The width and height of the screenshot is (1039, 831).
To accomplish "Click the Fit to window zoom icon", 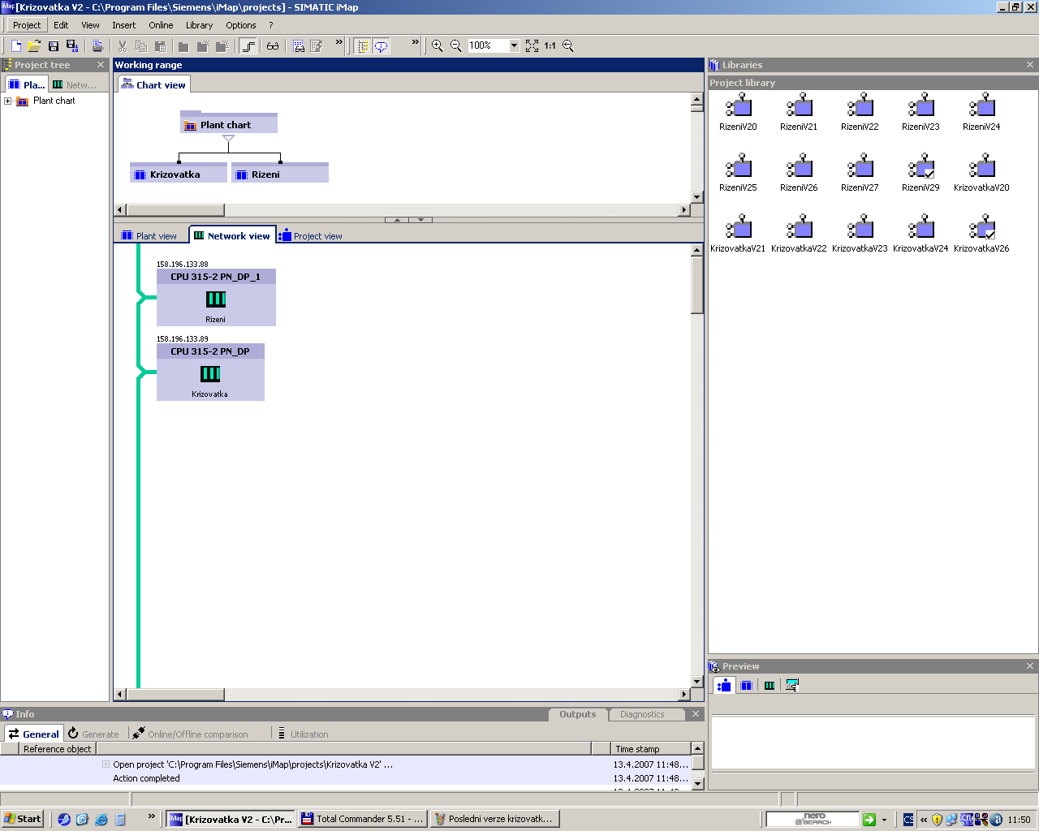I will pyautogui.click(x=532, y=46).
